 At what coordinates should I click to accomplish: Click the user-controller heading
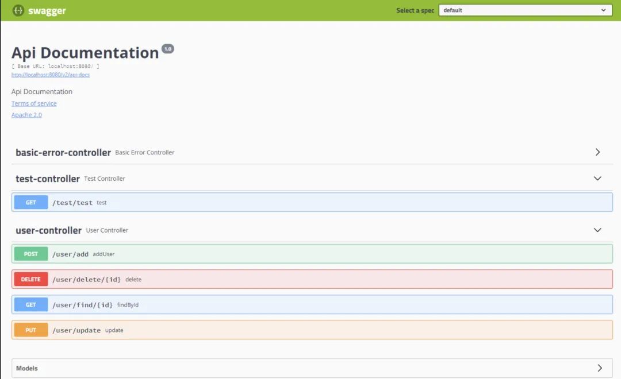48,230
